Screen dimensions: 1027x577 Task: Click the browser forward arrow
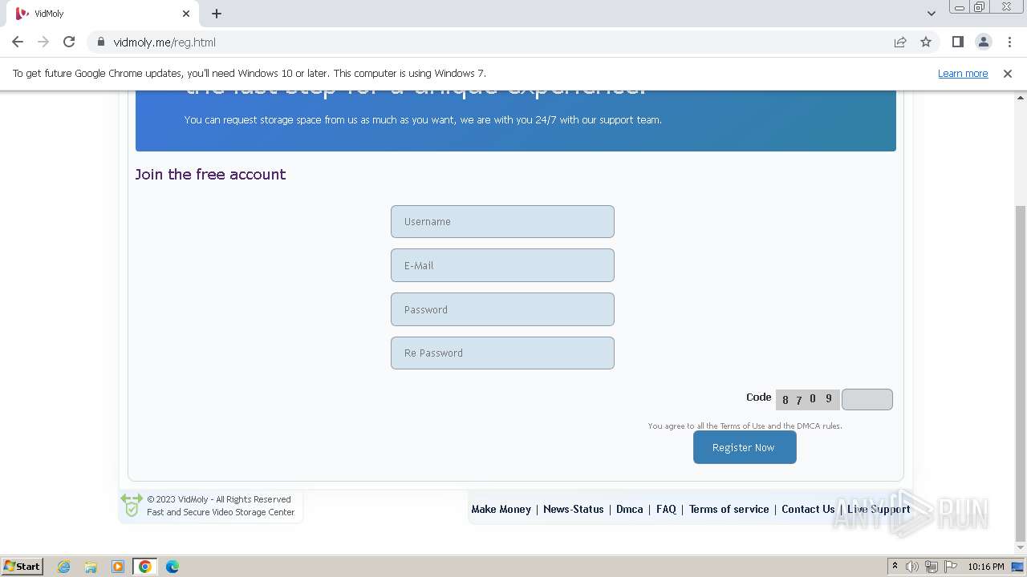43,42
